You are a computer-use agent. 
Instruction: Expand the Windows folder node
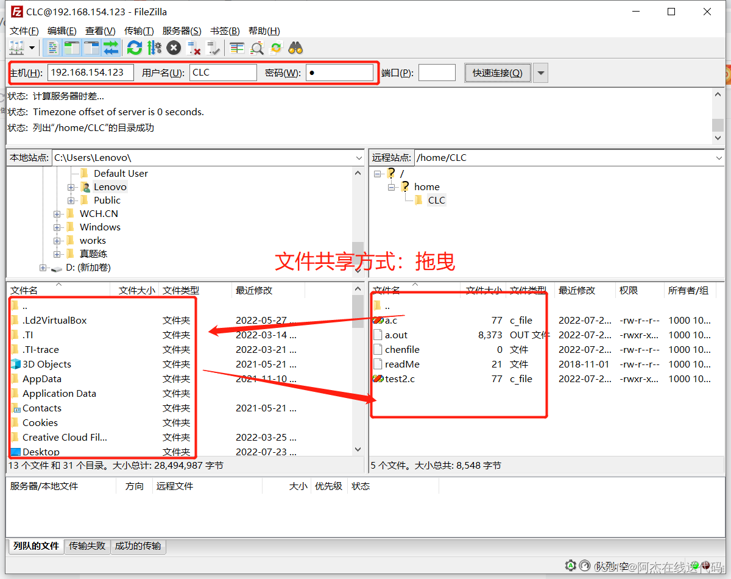[x=57, y=227]
